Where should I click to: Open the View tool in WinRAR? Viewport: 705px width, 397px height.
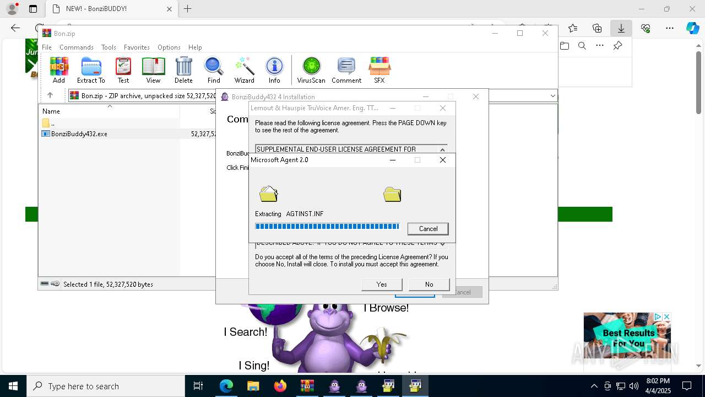coord(153,70)
